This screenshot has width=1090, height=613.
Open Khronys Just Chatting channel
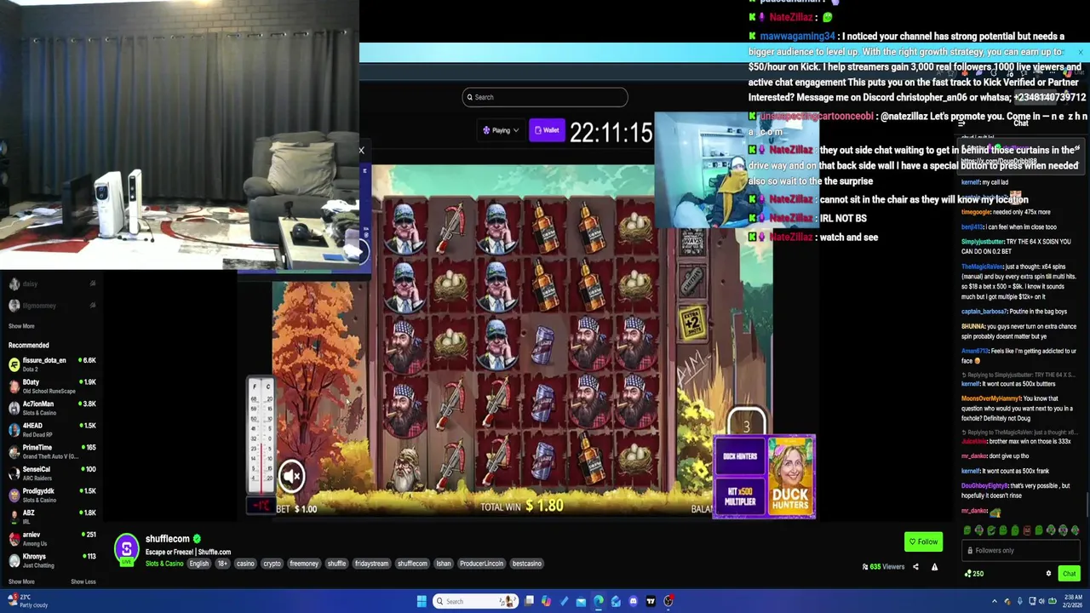coord(51,560)
